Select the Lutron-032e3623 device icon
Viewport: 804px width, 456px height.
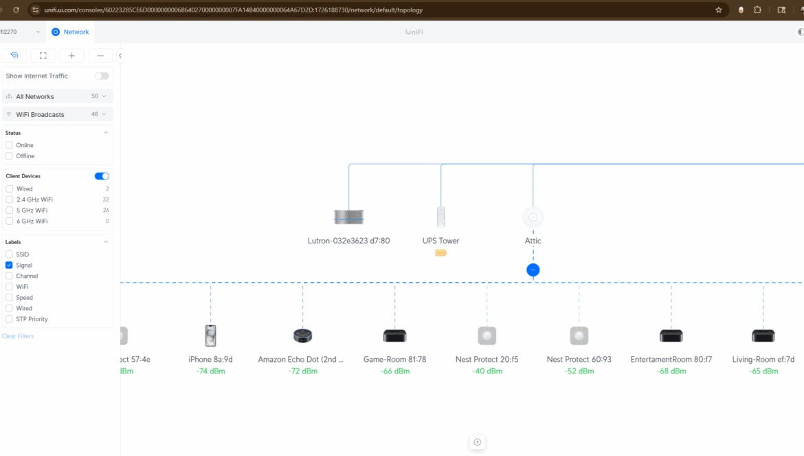[x=348, y=217]
